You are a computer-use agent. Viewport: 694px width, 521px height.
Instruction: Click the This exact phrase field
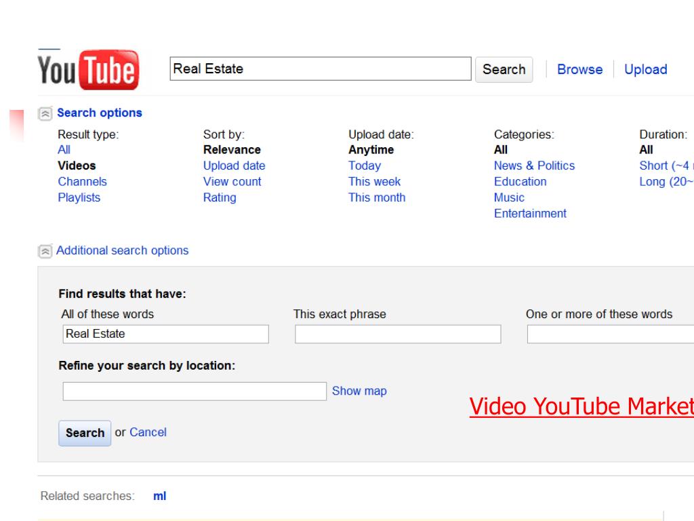398,334
